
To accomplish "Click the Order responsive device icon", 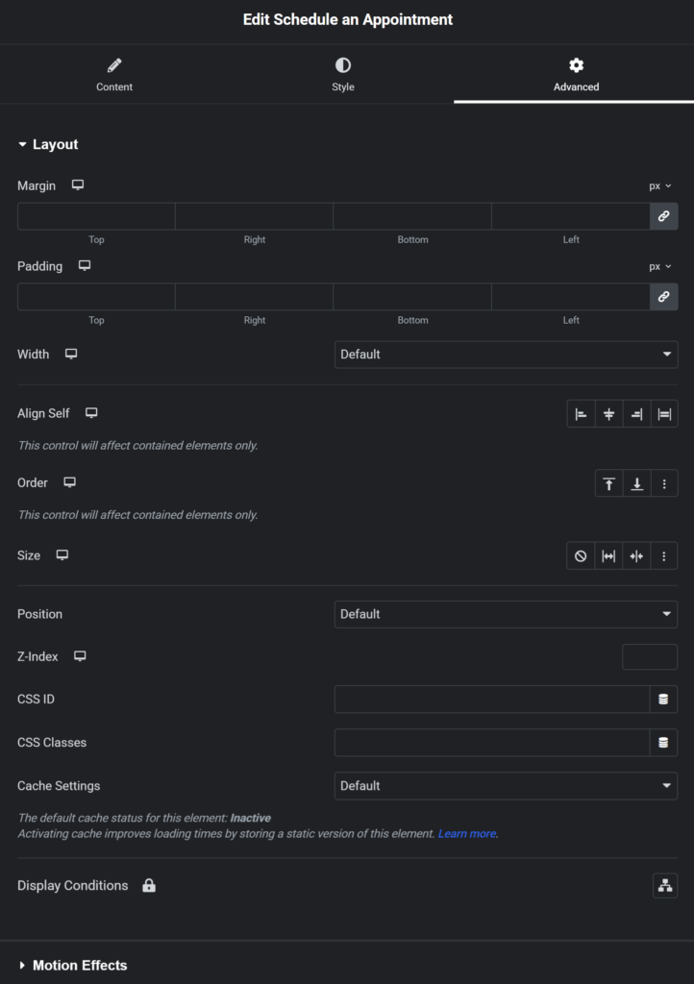I will coord(69,482).
